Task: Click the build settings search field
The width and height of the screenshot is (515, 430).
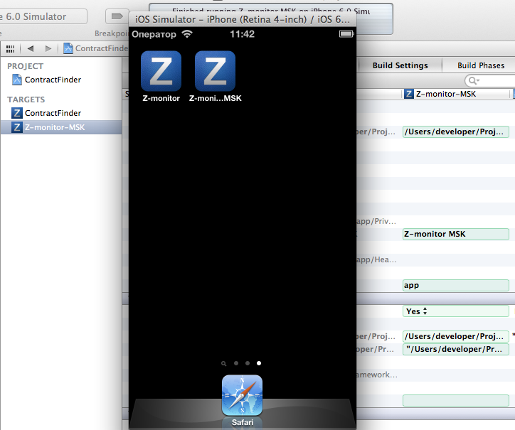Action: (491, 80)
